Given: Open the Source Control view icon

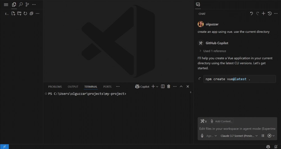Looking at the screenshot, I should (27, 5).
